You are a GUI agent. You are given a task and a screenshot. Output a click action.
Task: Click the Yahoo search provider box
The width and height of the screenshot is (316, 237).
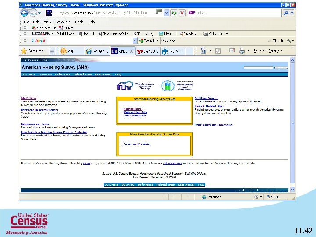[x=234, y=13]
